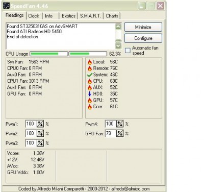Click the Minimize button beside the log
Image resolution: width=204 pixels, height=192 pixels.
coord(143,27)
